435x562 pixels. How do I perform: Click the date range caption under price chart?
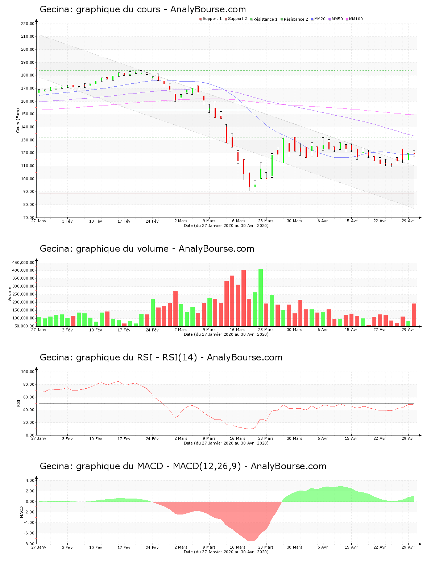coord(226,226)
